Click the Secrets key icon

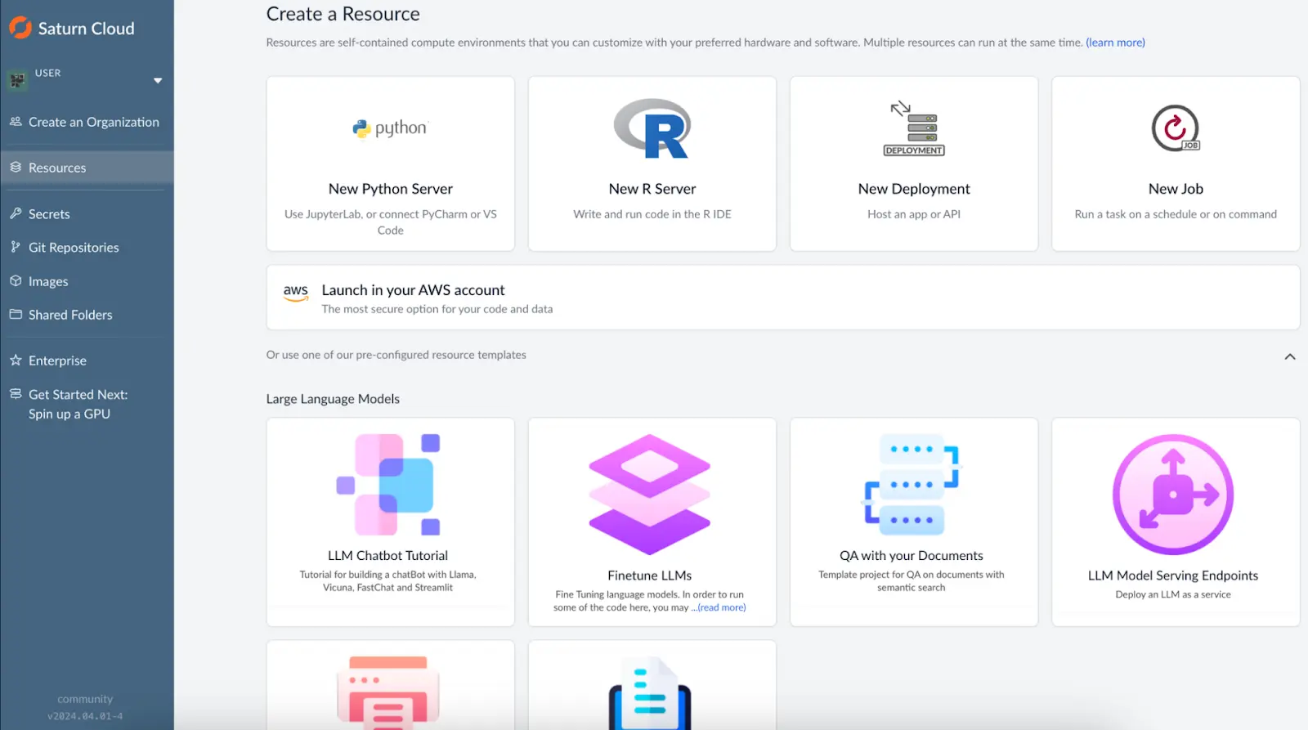coord(16,213)
